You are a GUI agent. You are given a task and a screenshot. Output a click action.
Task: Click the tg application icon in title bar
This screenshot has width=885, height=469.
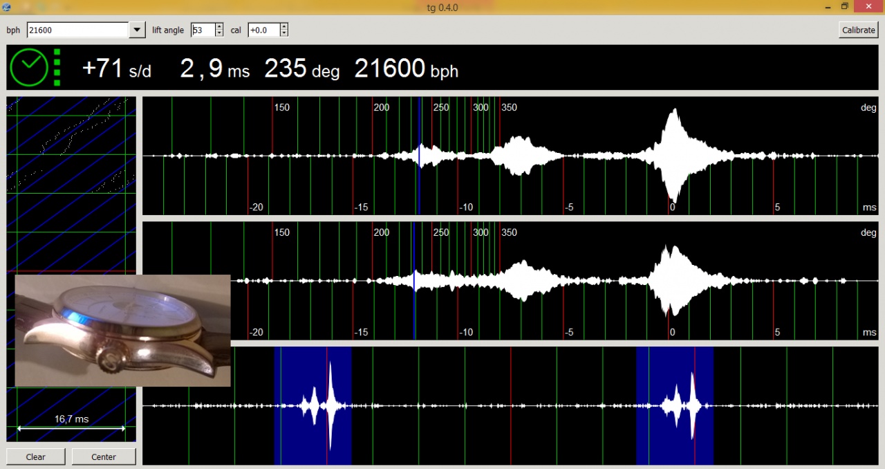[7, 7]
